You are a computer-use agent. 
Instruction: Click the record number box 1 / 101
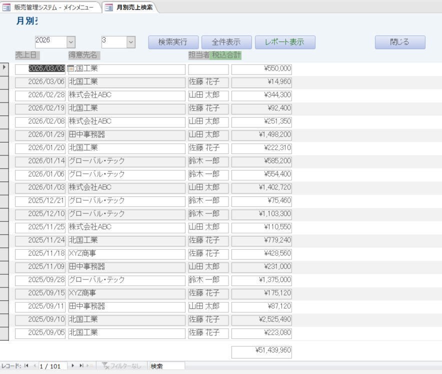pos(52,366)
